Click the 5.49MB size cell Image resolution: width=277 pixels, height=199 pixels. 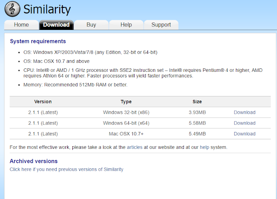tap(197, 134)
